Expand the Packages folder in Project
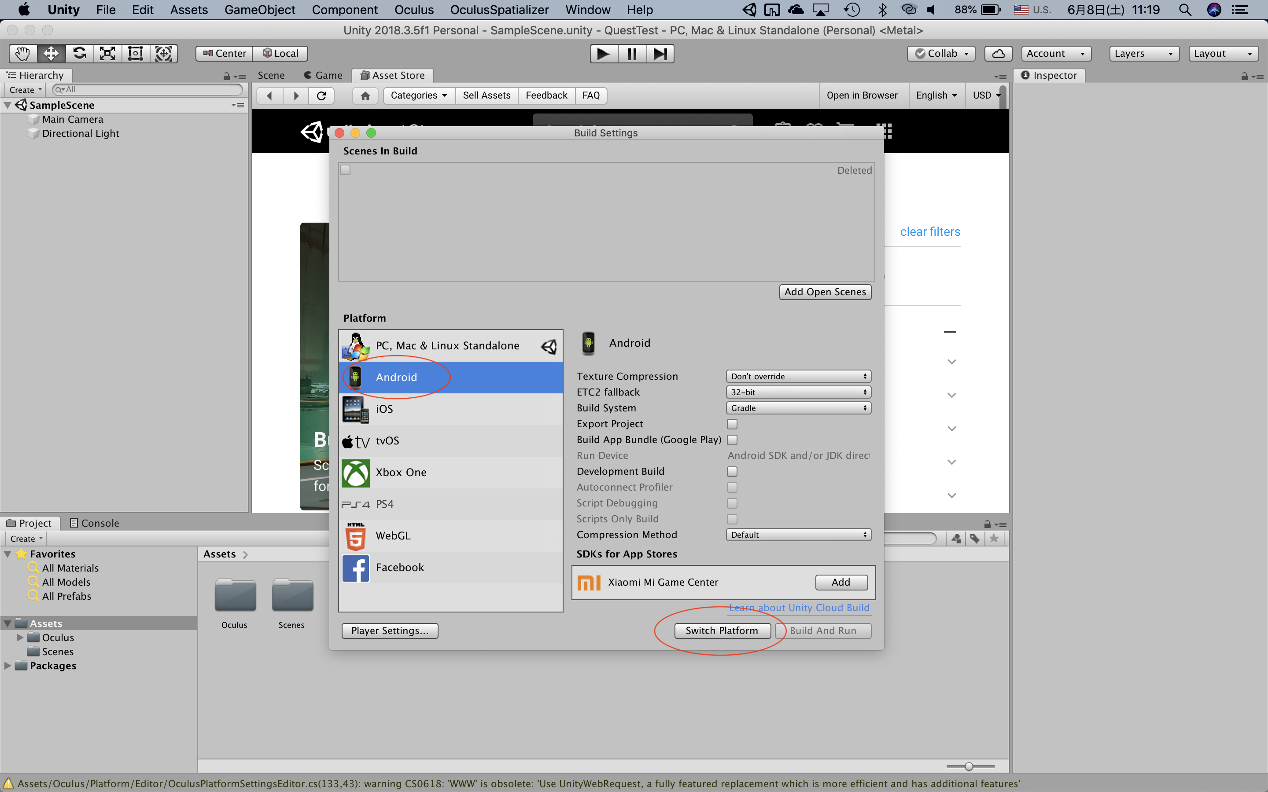 [x=7, y=666]
